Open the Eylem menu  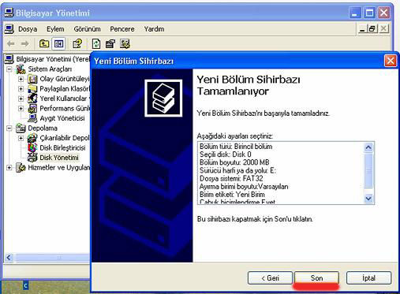click(x=55, y=29)
